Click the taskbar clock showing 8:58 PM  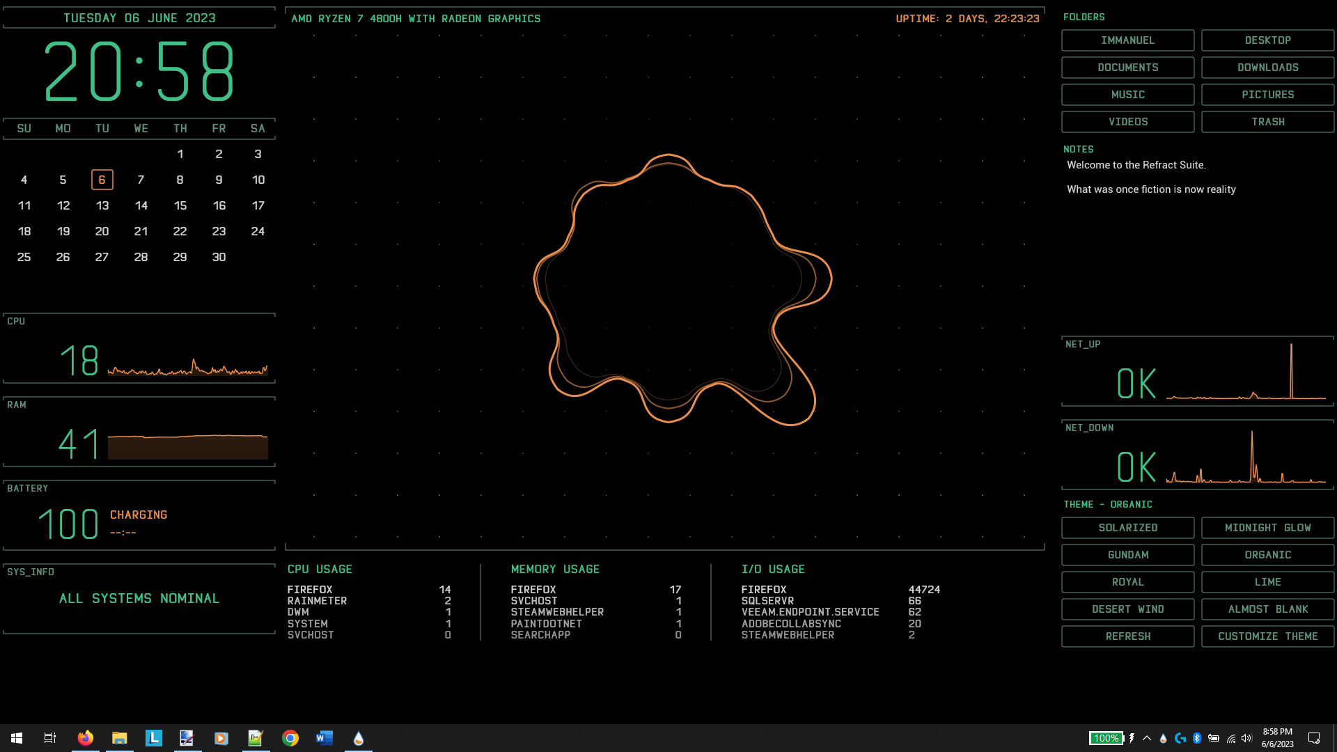(x=1277, y=738)
